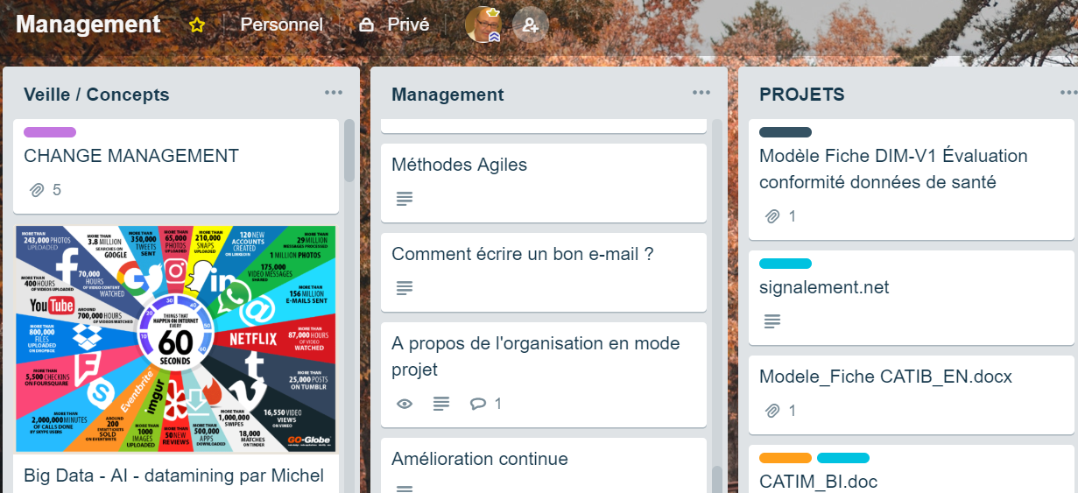Click sky blue label on CATIM_BI.doc card
The height and width of the screenshot is (493, 1078).
843,458
